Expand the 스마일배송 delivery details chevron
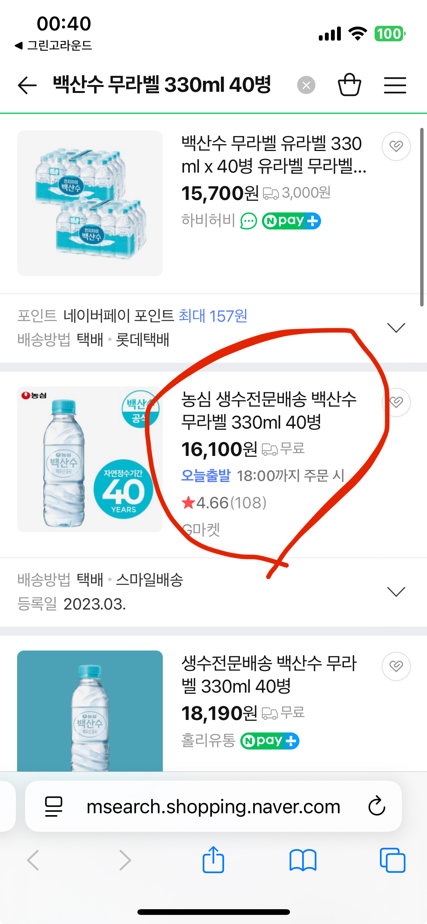Image resolution: width=427 pixels, height=924 pixels. tap(396, 591)
